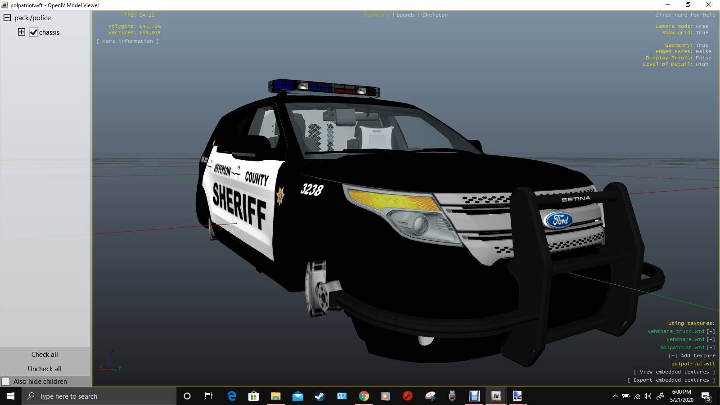Open the Click here for help link
The height and width of the screenshot is (405, 720).
click(685, 15)
